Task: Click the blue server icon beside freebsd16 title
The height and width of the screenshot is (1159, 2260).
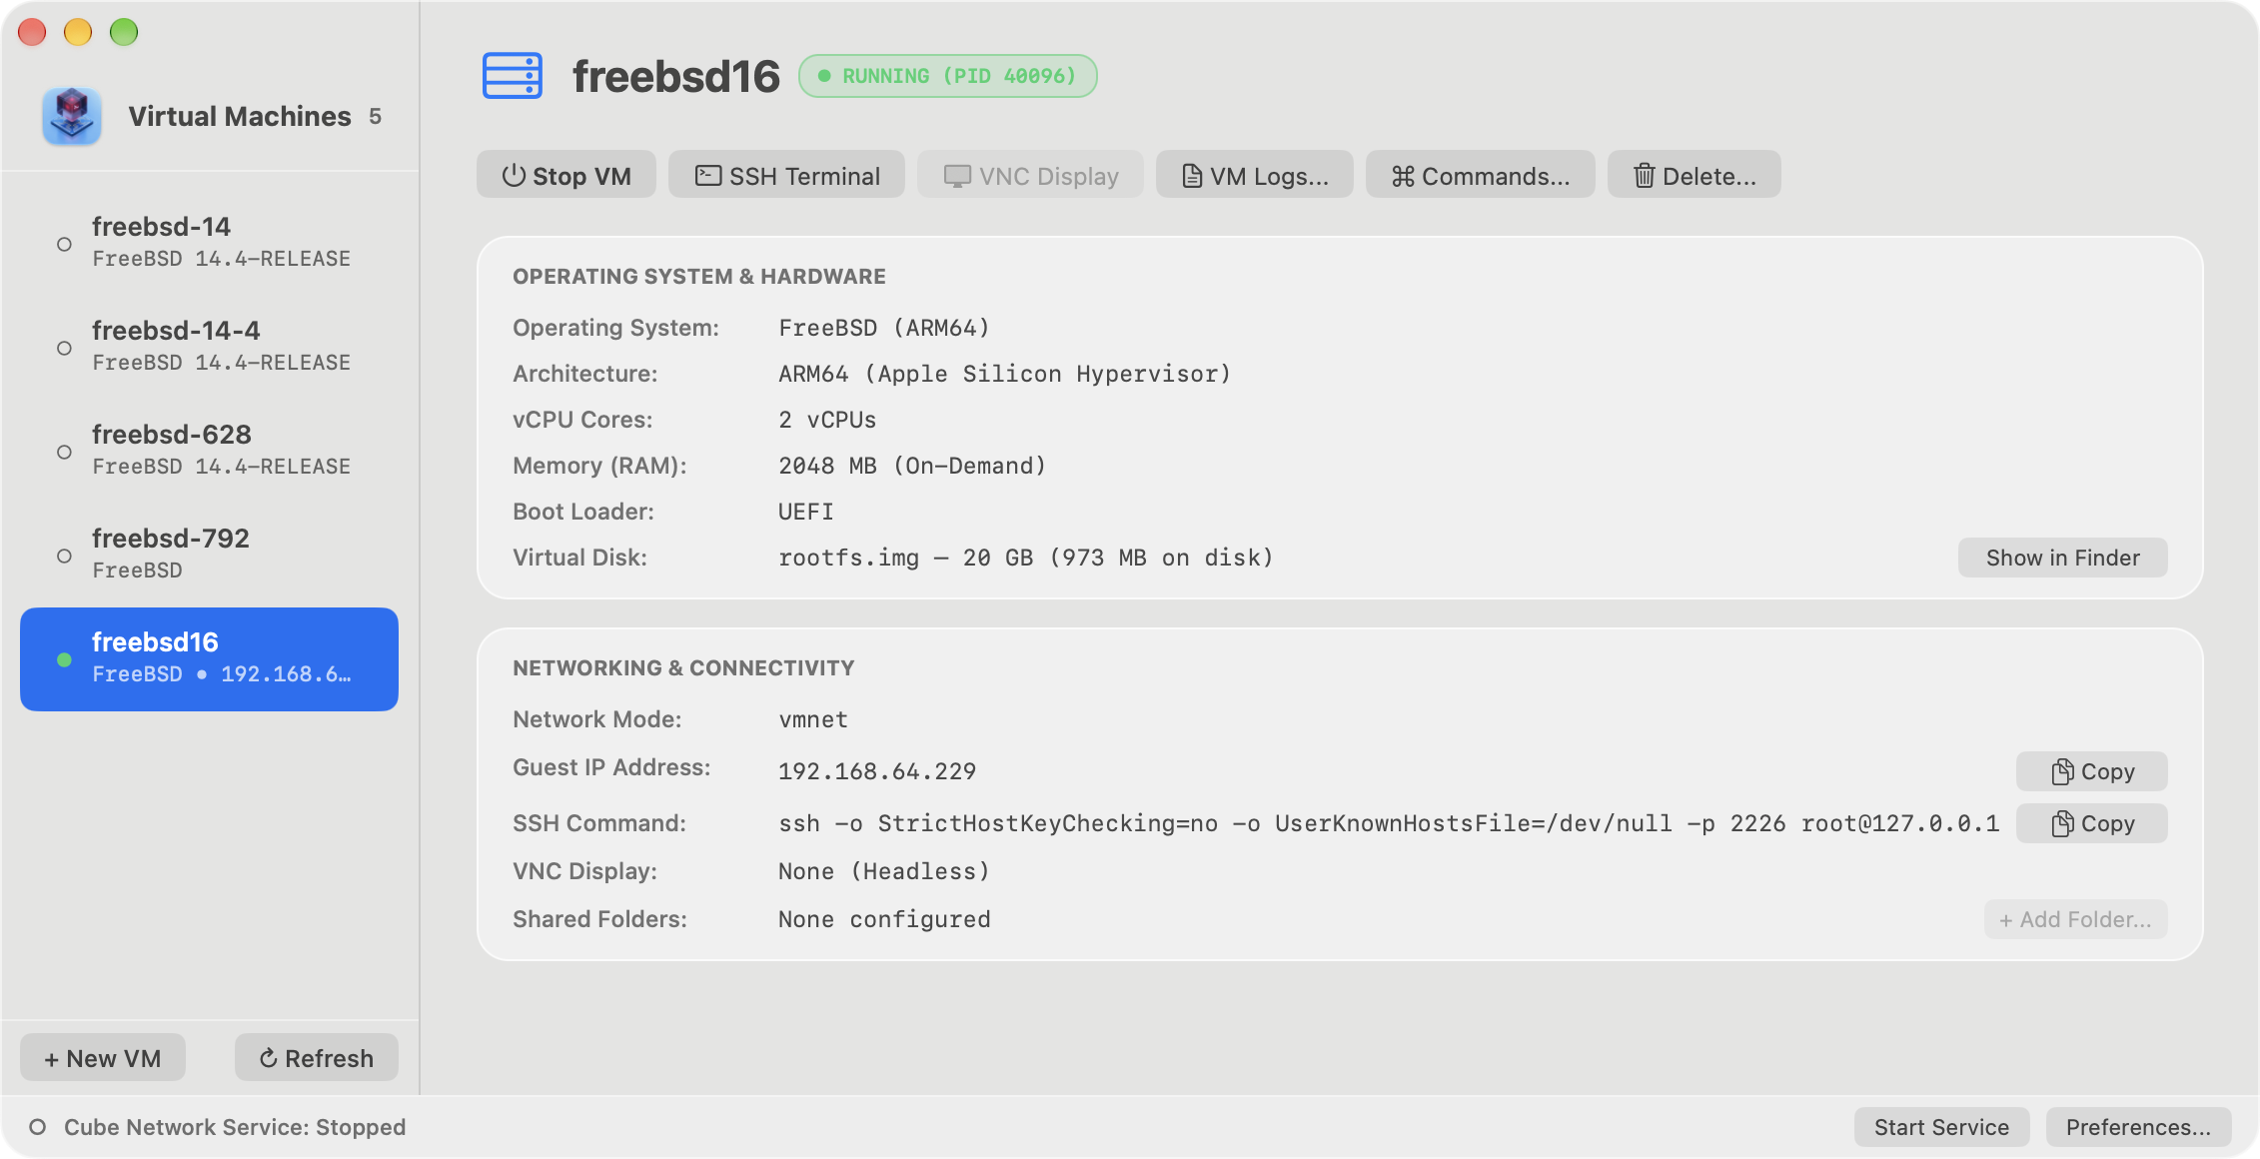Action: point(513,76)
